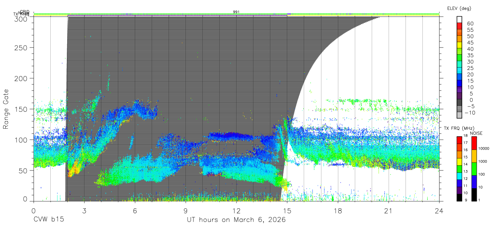Click the red top segment of NOISE colorbar
The height and width of the screenshot is (228, 494).
tap(473, 142)
